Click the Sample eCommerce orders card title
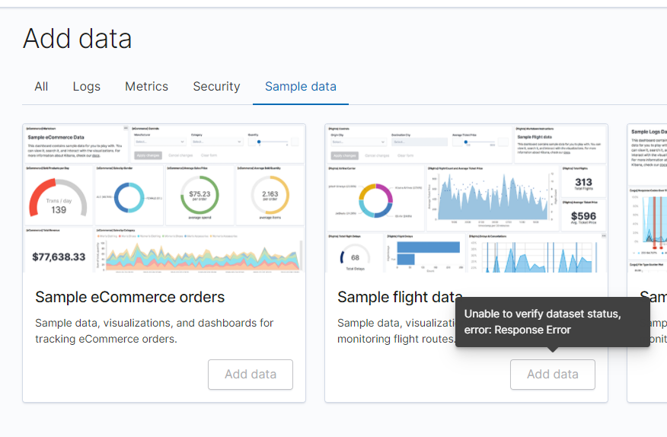Viewport: 667px width, 437px height. tap(130, 297)
